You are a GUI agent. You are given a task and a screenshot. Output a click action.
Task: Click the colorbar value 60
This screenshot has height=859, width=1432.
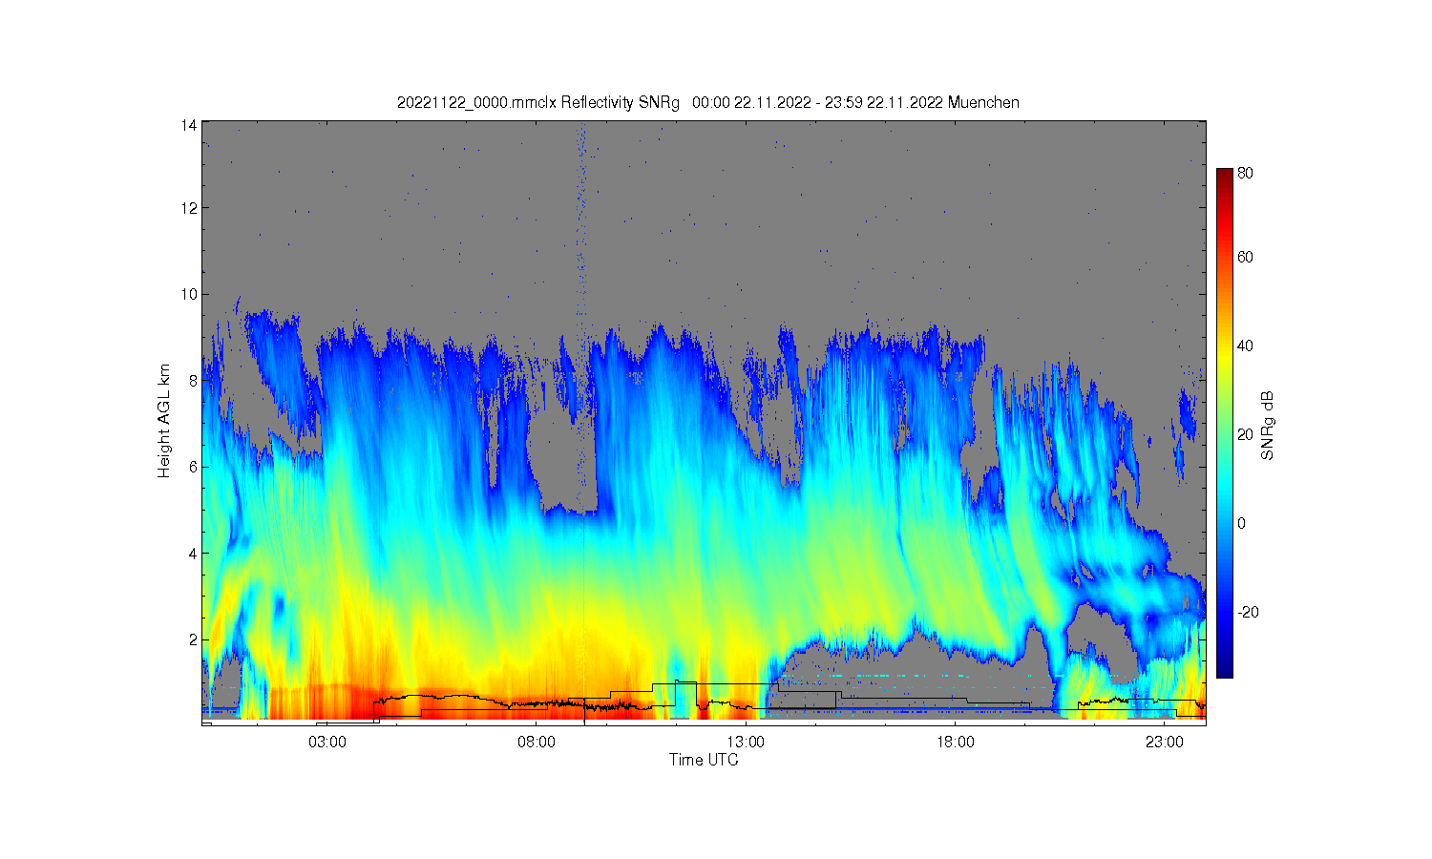[1246, 257]
